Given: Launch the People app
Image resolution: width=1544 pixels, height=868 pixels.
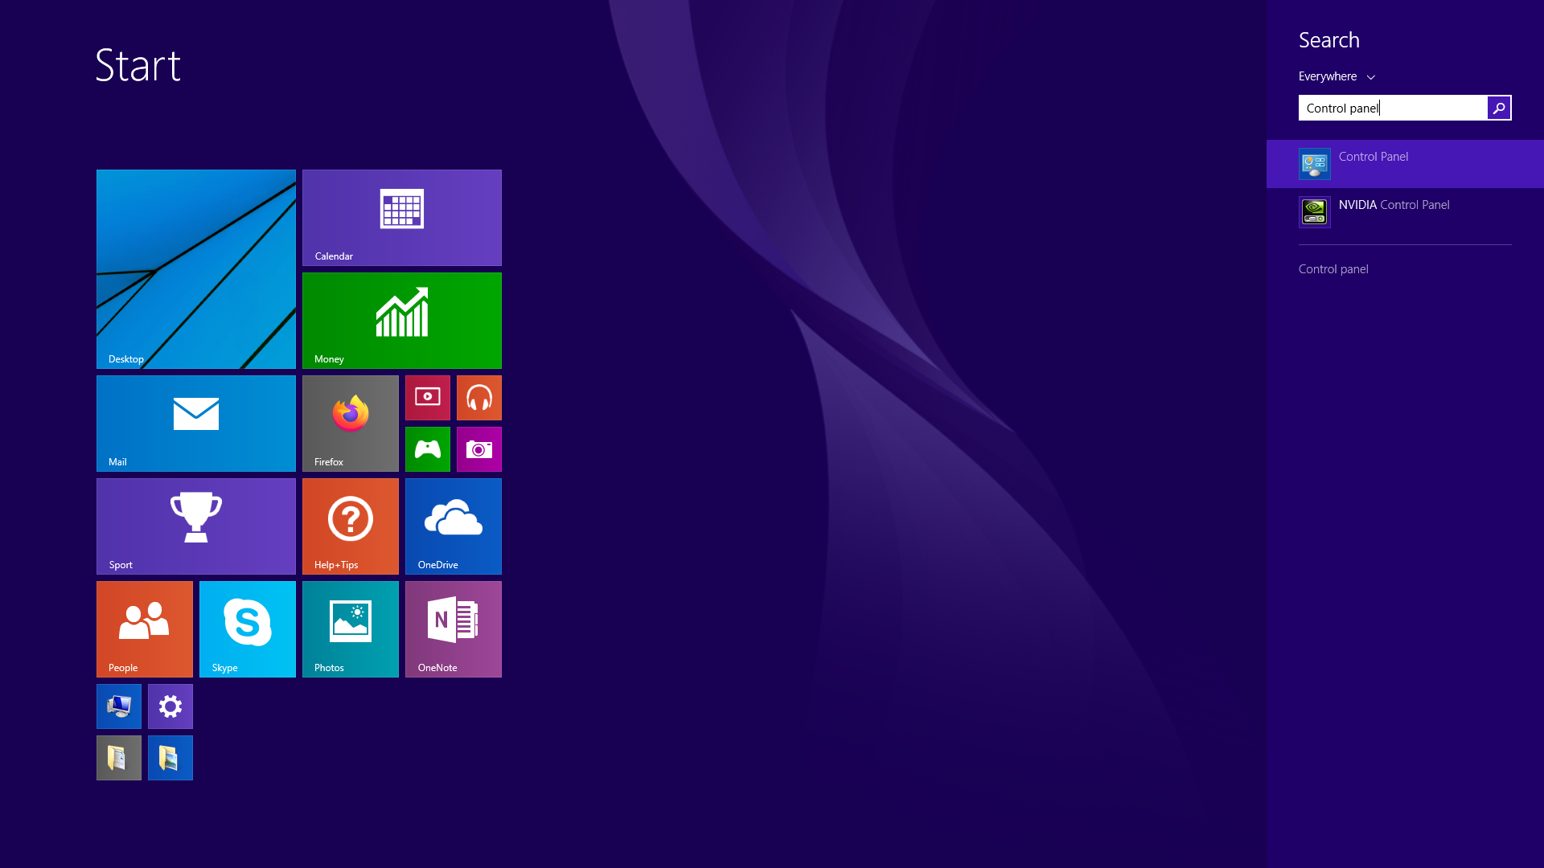Looking at the screenshot, I should click(x=144, y=628).
